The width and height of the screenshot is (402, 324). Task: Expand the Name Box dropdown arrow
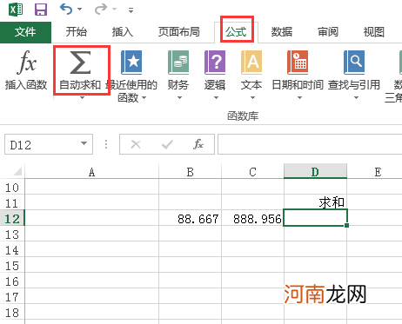[x=84, y=143]
